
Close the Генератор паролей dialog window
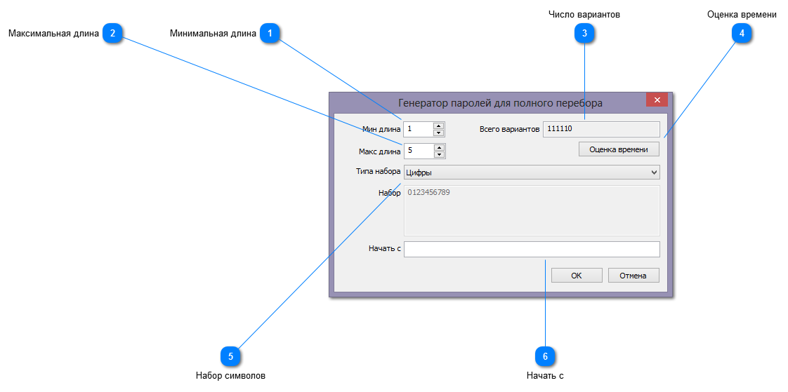657,100
